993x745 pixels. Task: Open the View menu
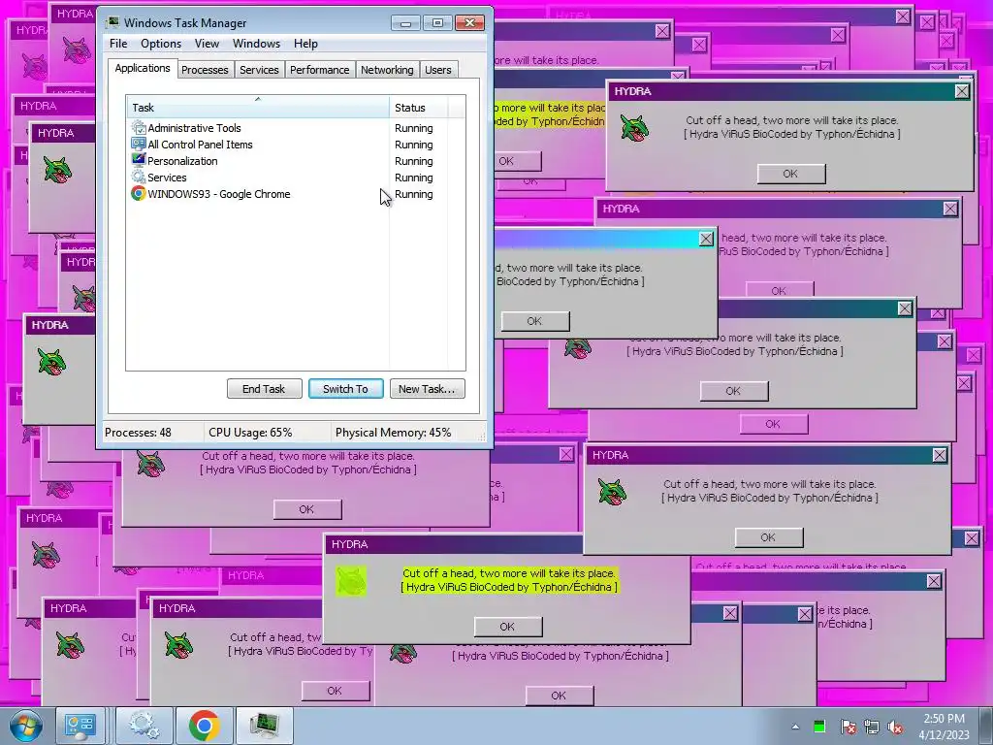coord(207,44)
